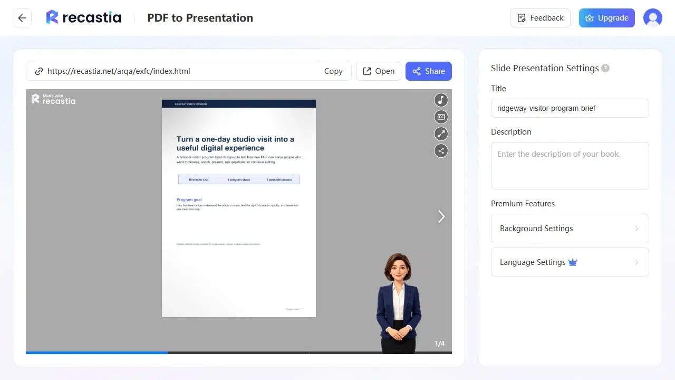Viewport: 675px width, 380px height.
Task: Click the slide page thumbnail
Action: 239,208
